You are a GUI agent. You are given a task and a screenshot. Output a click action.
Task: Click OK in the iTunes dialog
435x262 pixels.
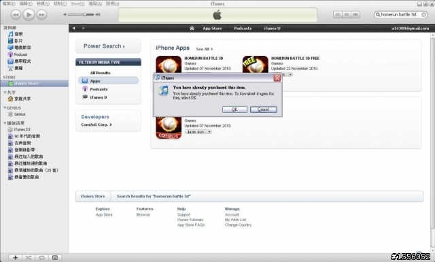(x=234, y=110)
